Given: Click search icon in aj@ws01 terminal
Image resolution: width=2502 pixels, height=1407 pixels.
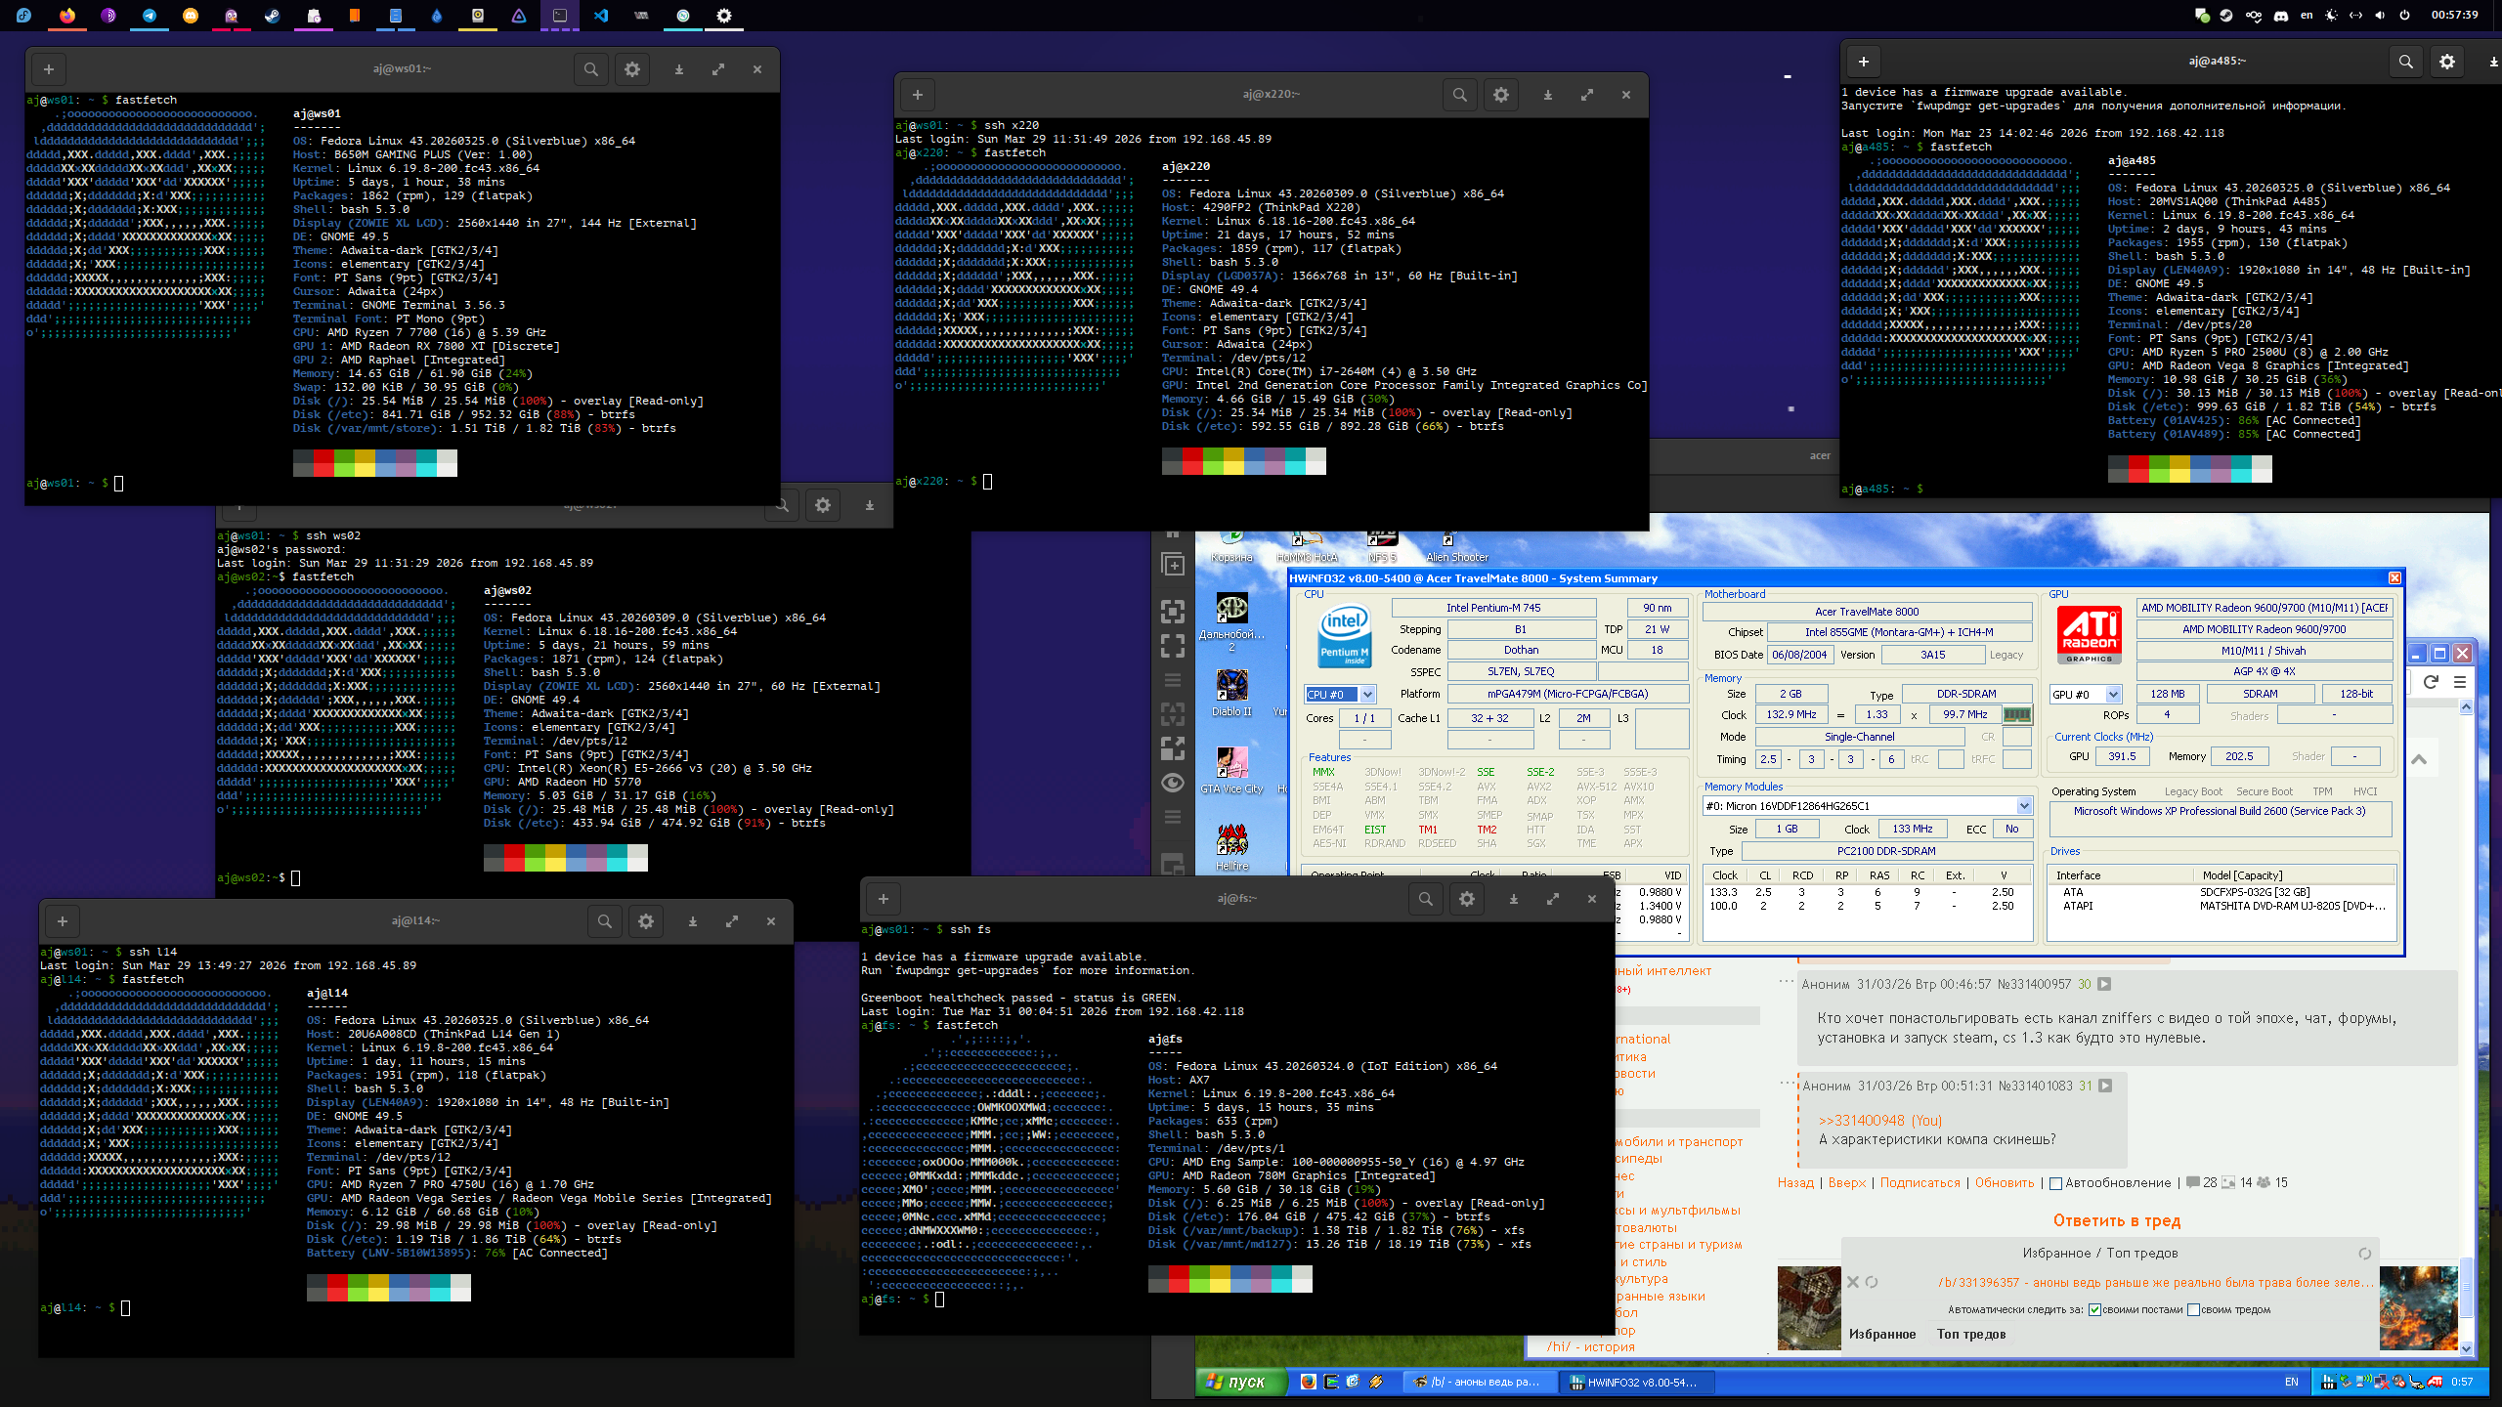Looking at the screenshot, I should coord(590,69).
